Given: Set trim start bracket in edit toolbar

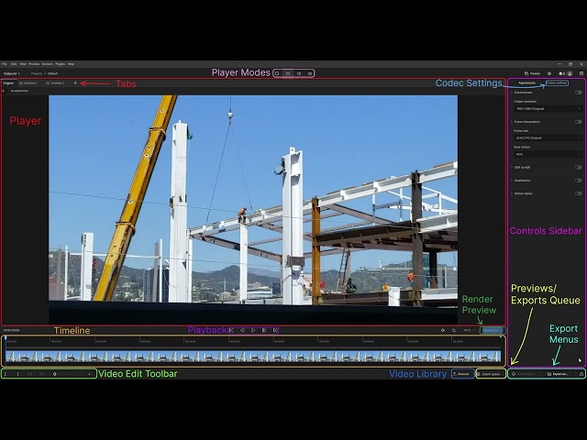Looking at the screenshot, I should pos(6,374).
